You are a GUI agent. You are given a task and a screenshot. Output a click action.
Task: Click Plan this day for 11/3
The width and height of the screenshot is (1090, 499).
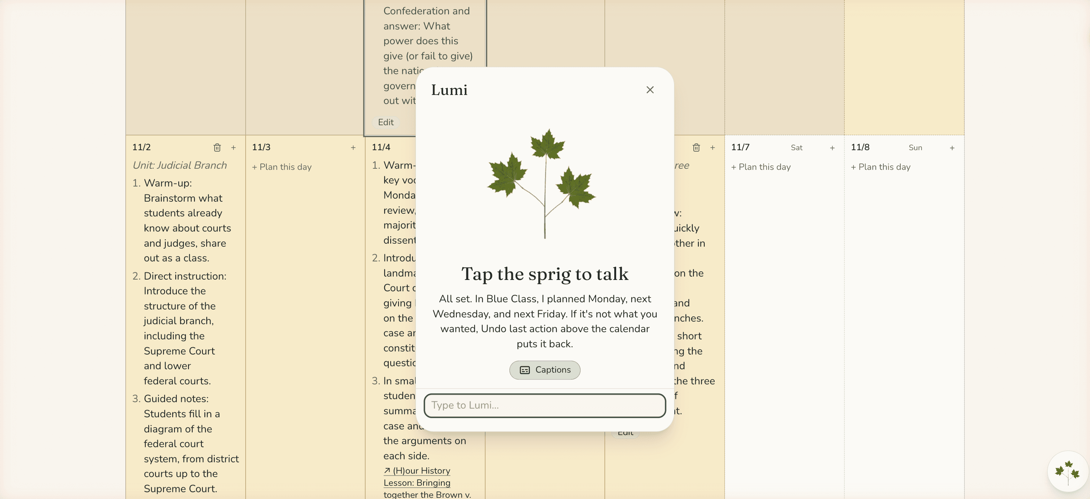coord(282,167)
